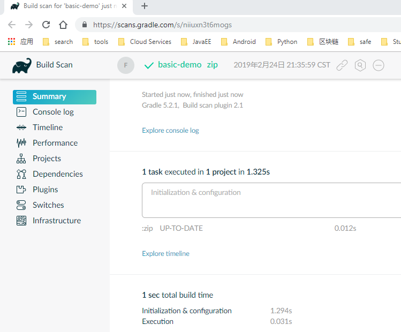Open the Projects section
The height and width of the screenshot is (332, 401).
click(x=55, y=159)
